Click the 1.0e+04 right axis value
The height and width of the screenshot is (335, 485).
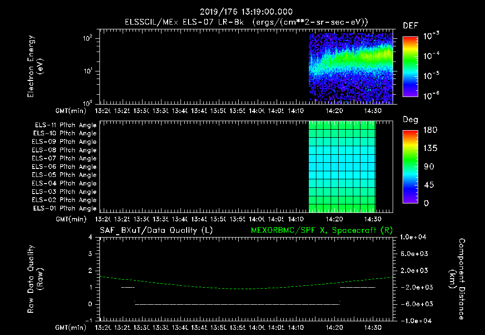pyautogui.click(x=413, y=237)
